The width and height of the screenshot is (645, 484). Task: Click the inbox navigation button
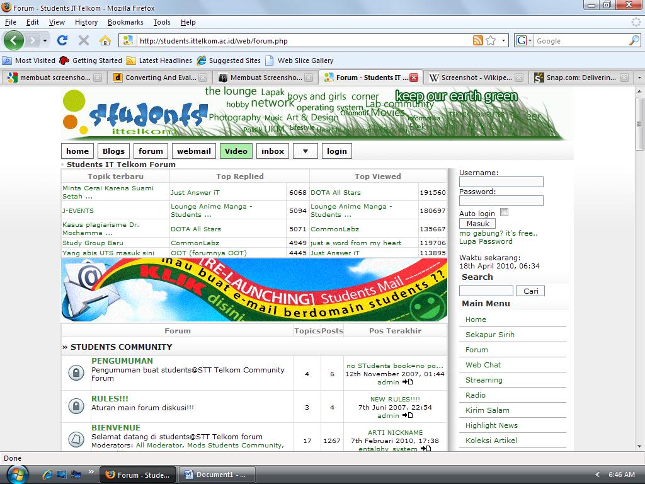point(273,151)
